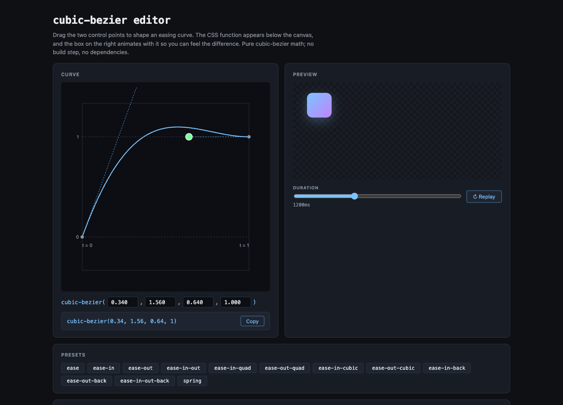Click the gradient preview box
The image size is (563, 405).
point(319,105)
